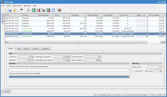
Task: Click the Paste clipboard toolbar icon
Action: coord(15,10)
